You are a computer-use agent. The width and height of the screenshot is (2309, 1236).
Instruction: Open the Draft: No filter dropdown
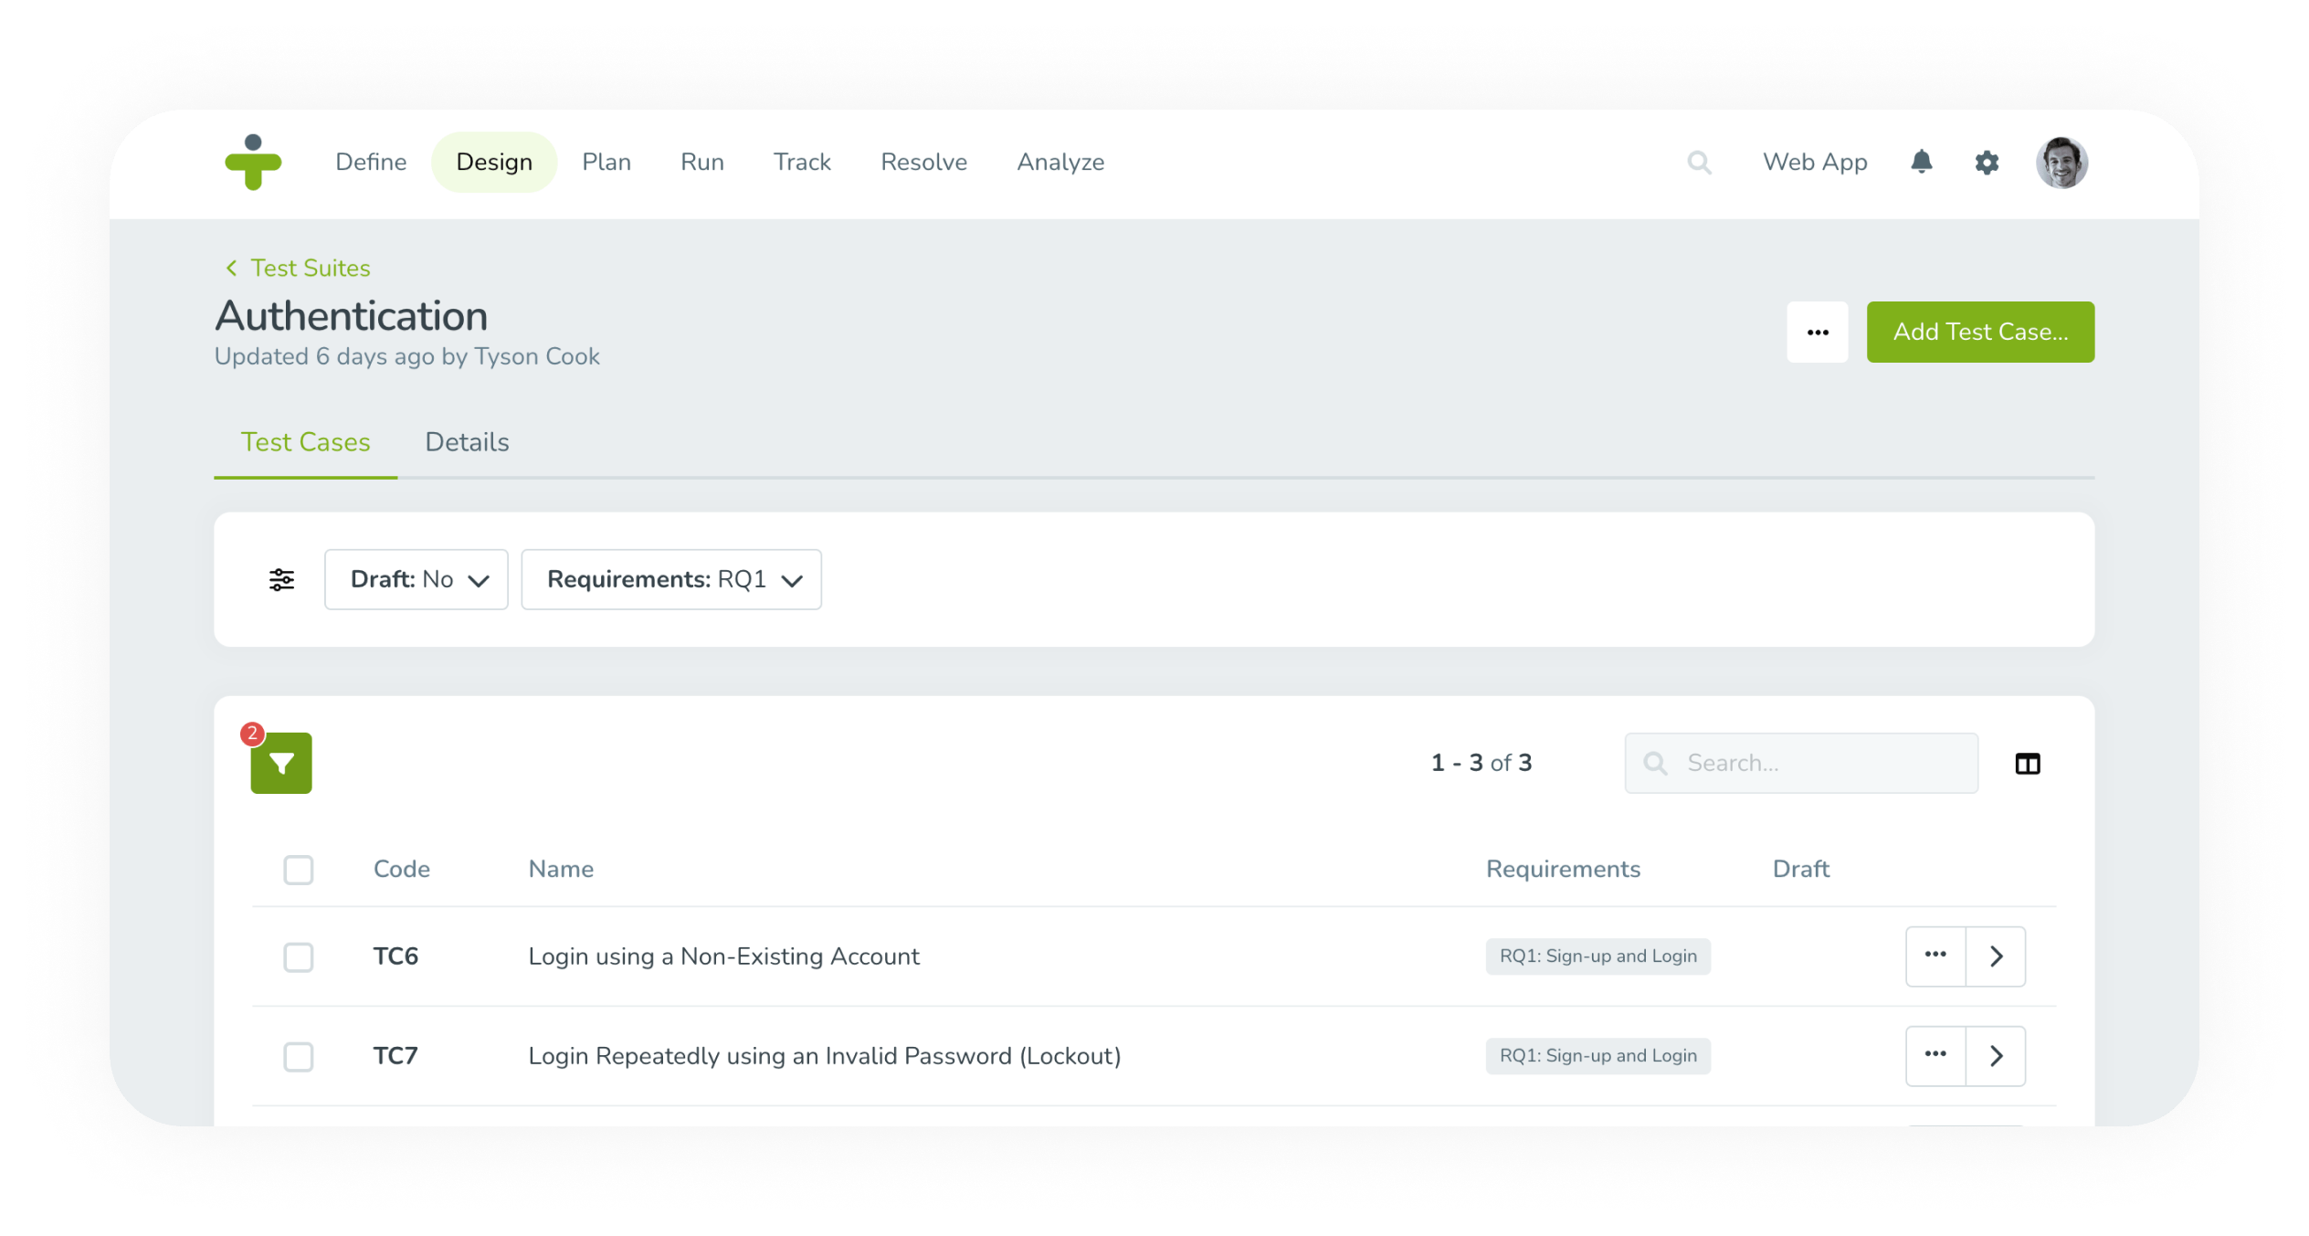pos(416,579)
